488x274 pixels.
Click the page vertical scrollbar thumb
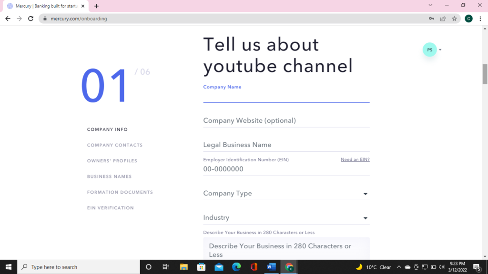pos(485,74)
